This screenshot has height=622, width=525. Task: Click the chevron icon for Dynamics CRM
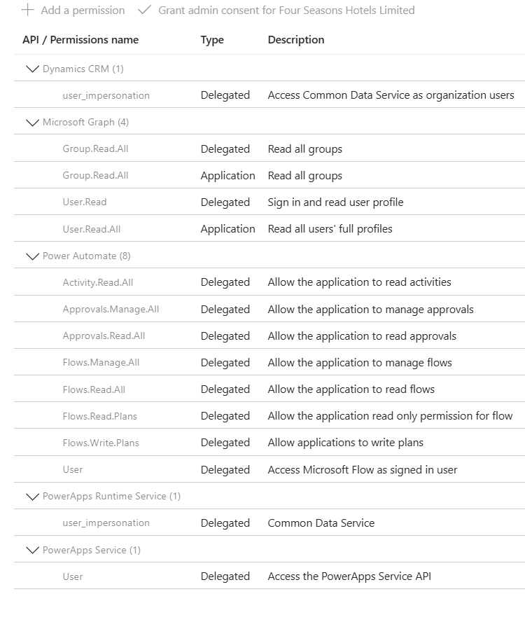tap(32, 69)
